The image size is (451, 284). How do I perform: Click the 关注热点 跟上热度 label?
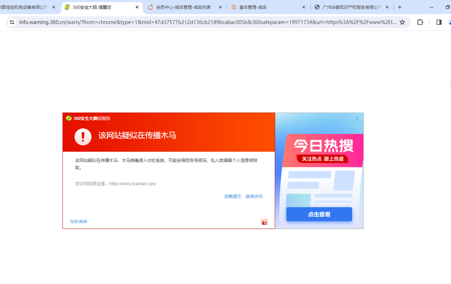[x=323, y=159]
